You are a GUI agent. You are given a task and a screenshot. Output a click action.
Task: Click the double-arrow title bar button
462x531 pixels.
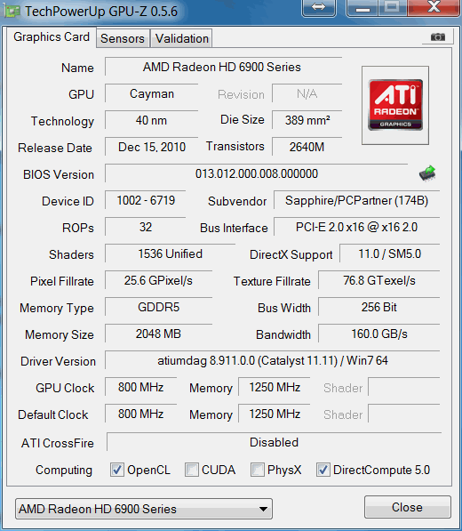point(319,7)
